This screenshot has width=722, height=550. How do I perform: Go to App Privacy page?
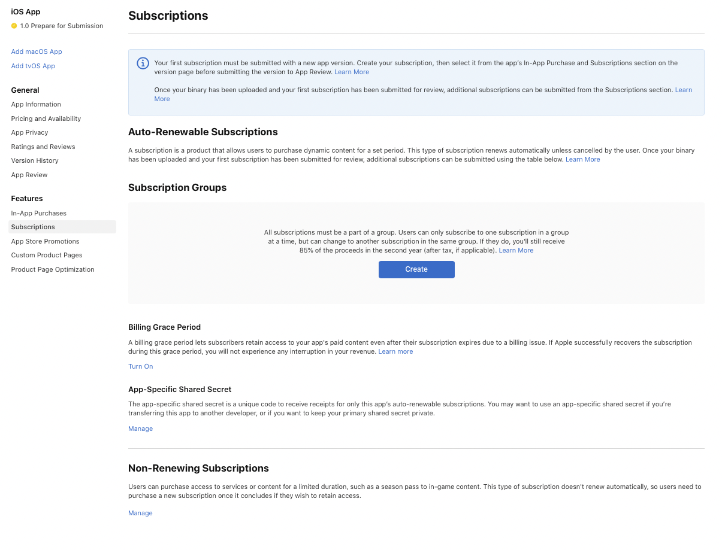(x=29, y=132)
